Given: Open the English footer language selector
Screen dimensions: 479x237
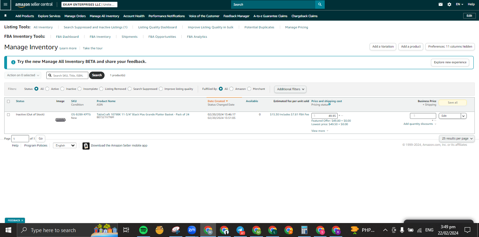Looking at the screenshot, I should [65, 145].
